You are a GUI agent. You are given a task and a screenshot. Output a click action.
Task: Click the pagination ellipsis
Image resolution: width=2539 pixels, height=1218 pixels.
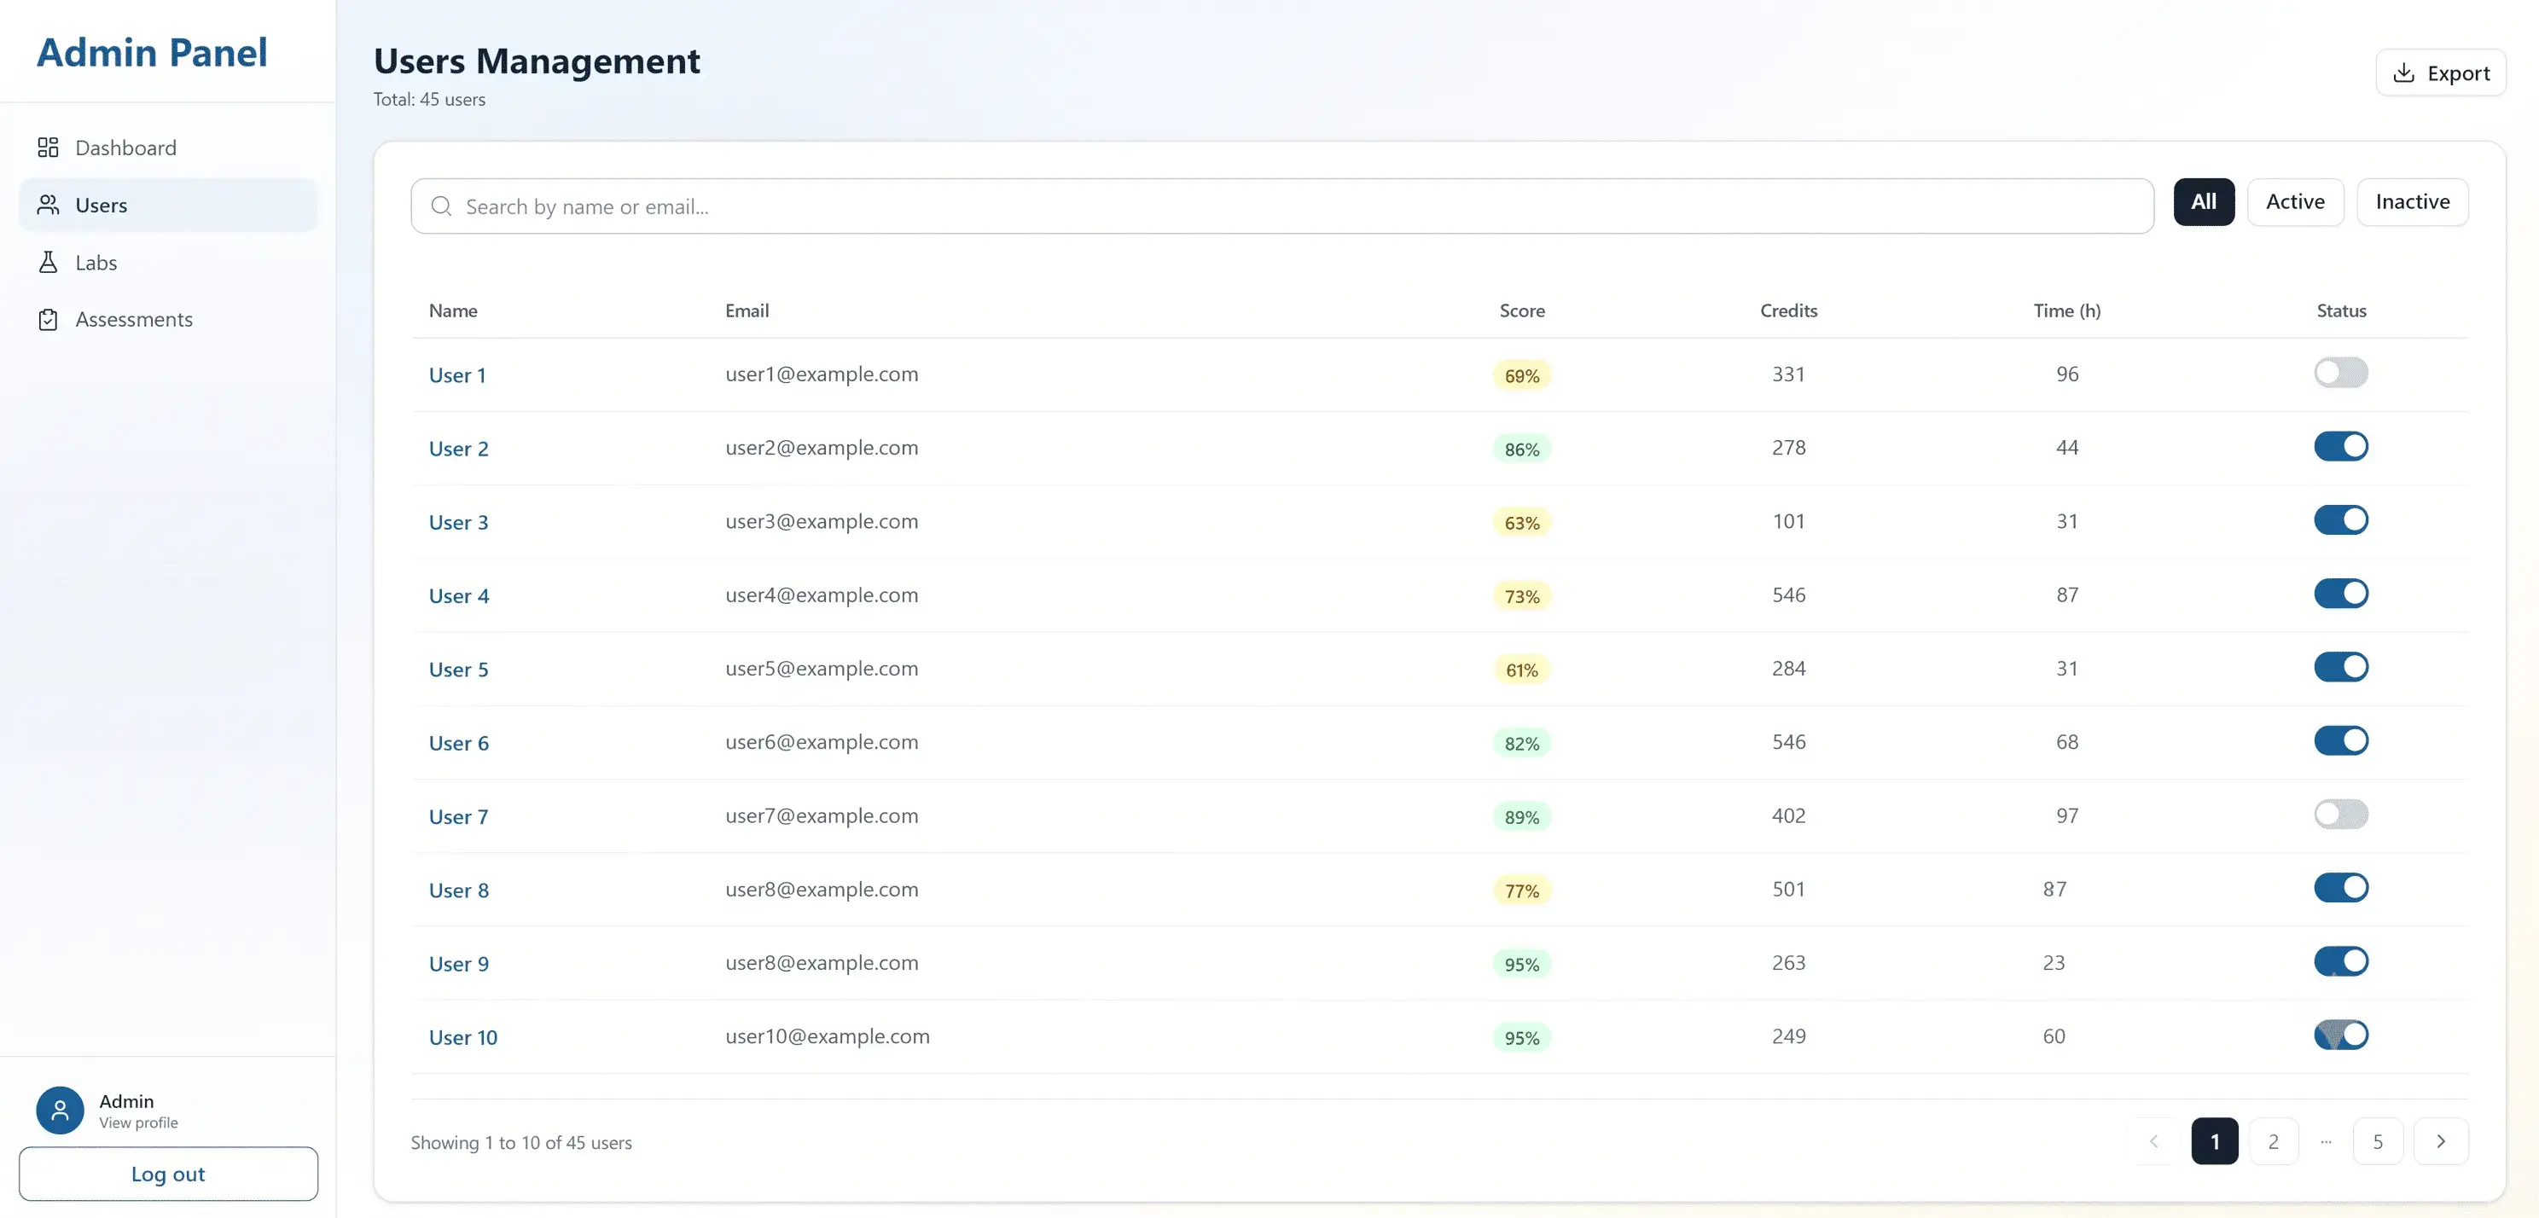point(2326,1141)
